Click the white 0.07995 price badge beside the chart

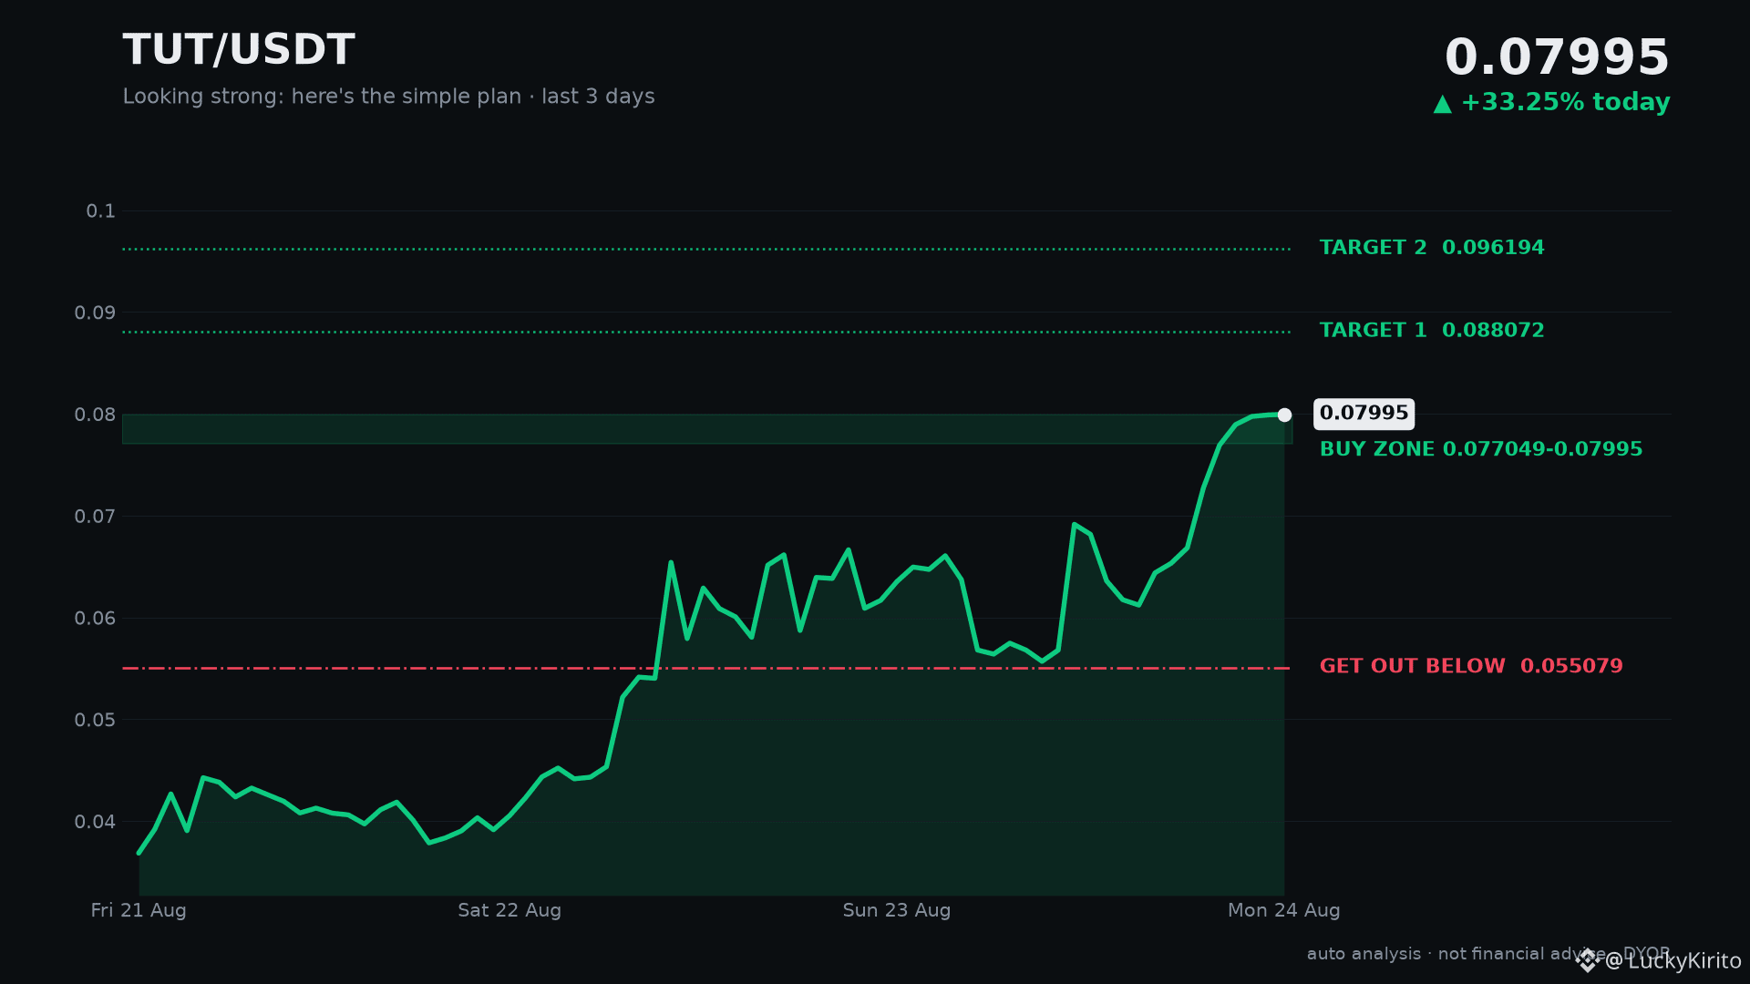(1364, 414)
